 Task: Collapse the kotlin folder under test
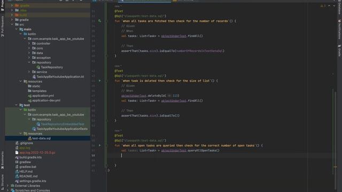pyautogui.click(x=20, y=110)
